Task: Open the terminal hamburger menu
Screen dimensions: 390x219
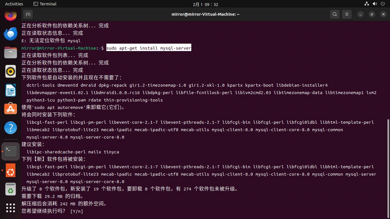Action: pyautogui.click(x=347, y=14)
